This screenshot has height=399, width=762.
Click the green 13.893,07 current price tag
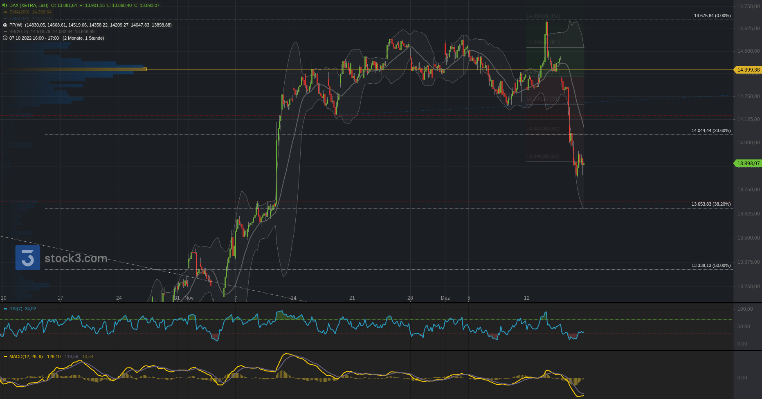748,164
